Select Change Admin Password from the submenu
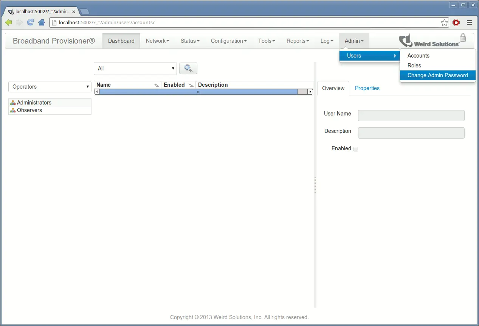 click(437, 75)
